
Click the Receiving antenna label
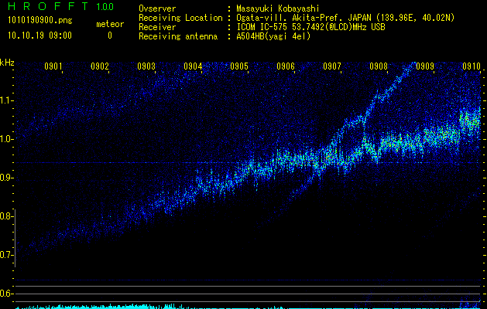point(178,36)
